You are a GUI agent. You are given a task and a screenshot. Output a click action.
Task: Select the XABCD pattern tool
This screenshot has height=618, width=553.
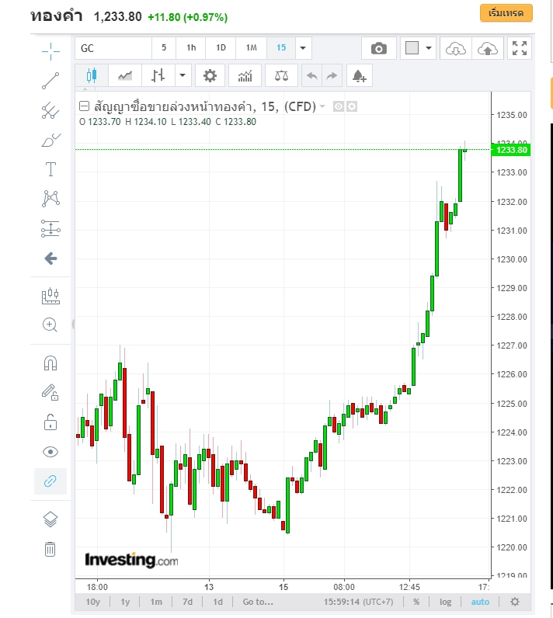(50, 199)
